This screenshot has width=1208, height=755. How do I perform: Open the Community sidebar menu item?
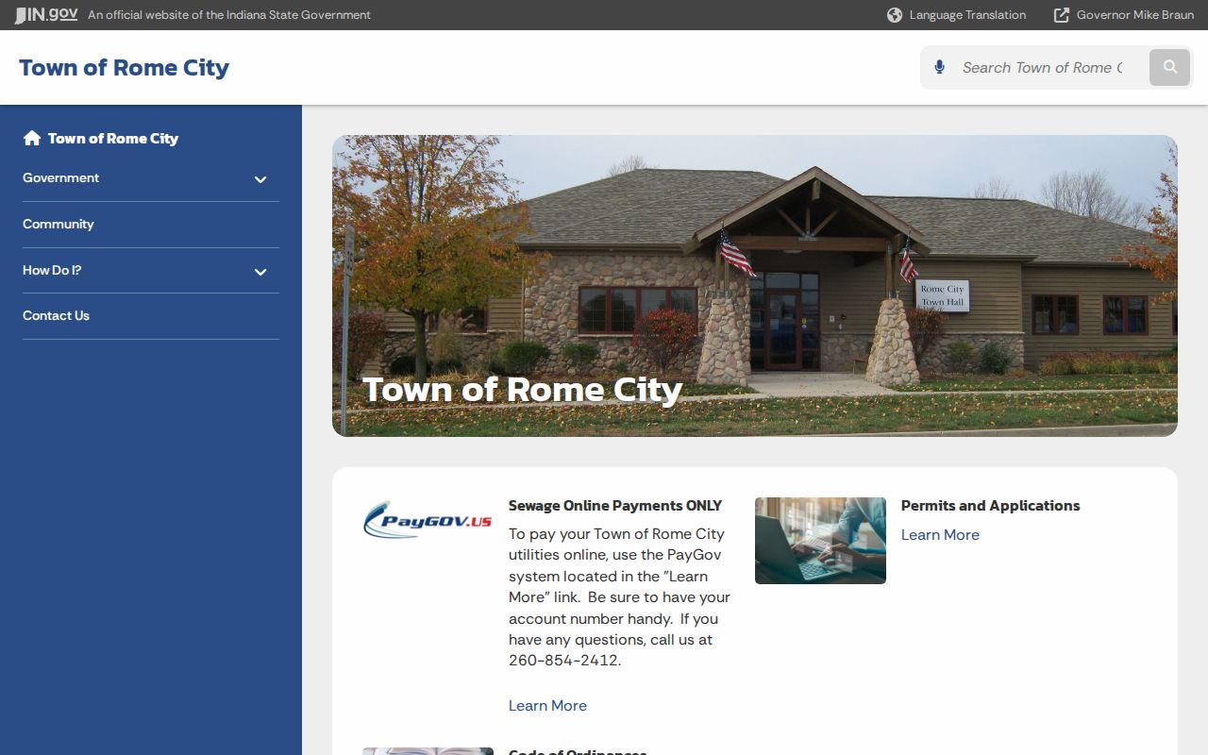coord(59,224)
